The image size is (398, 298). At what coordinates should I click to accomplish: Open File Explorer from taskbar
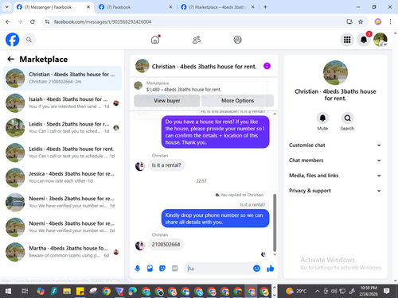click(67, 292)
